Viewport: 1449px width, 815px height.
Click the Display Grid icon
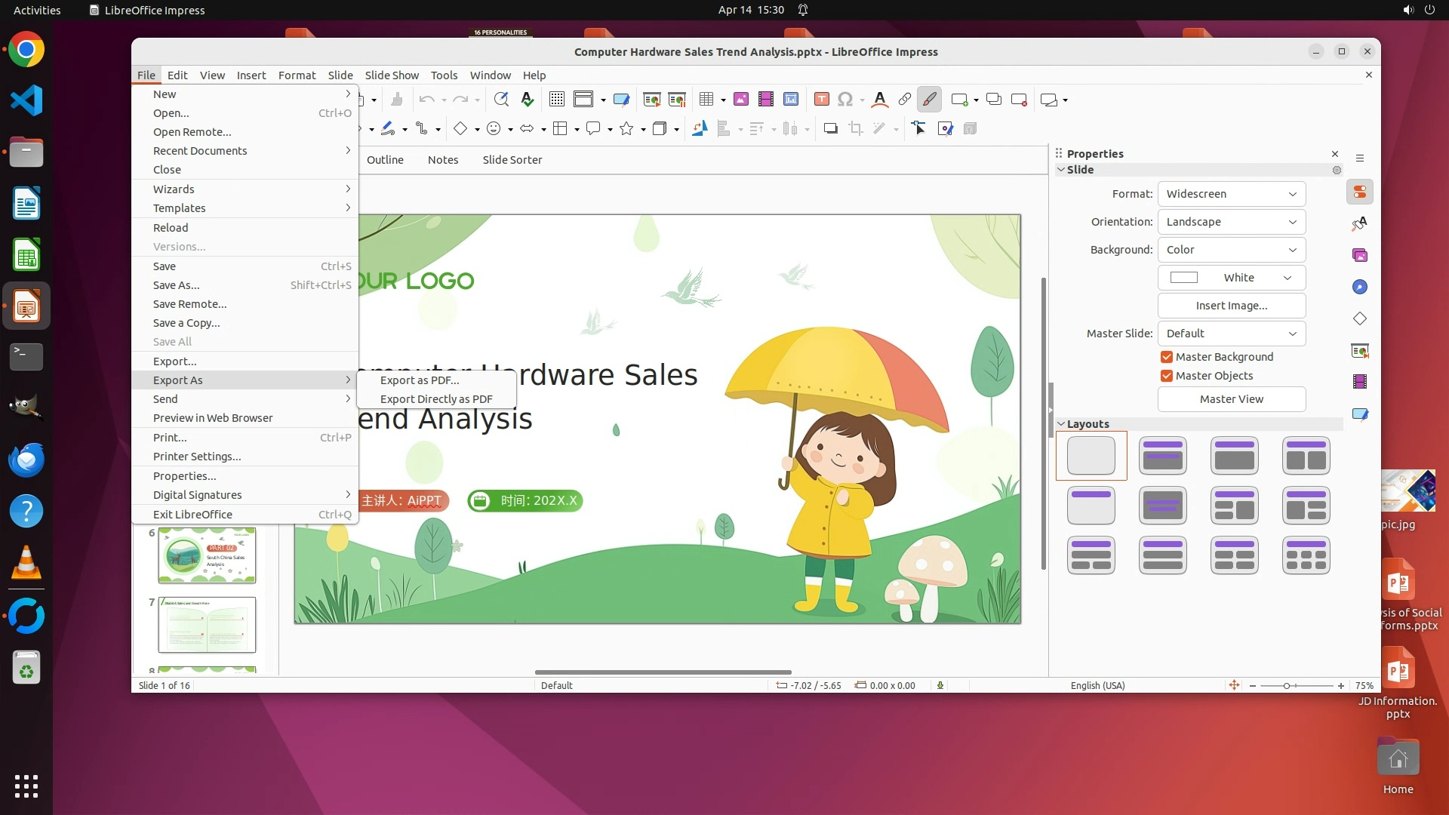pos(557,100)
